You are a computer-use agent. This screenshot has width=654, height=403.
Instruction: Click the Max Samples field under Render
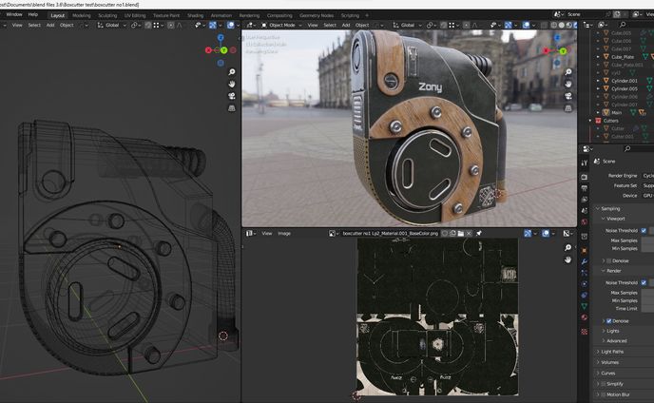pos(646,293)
